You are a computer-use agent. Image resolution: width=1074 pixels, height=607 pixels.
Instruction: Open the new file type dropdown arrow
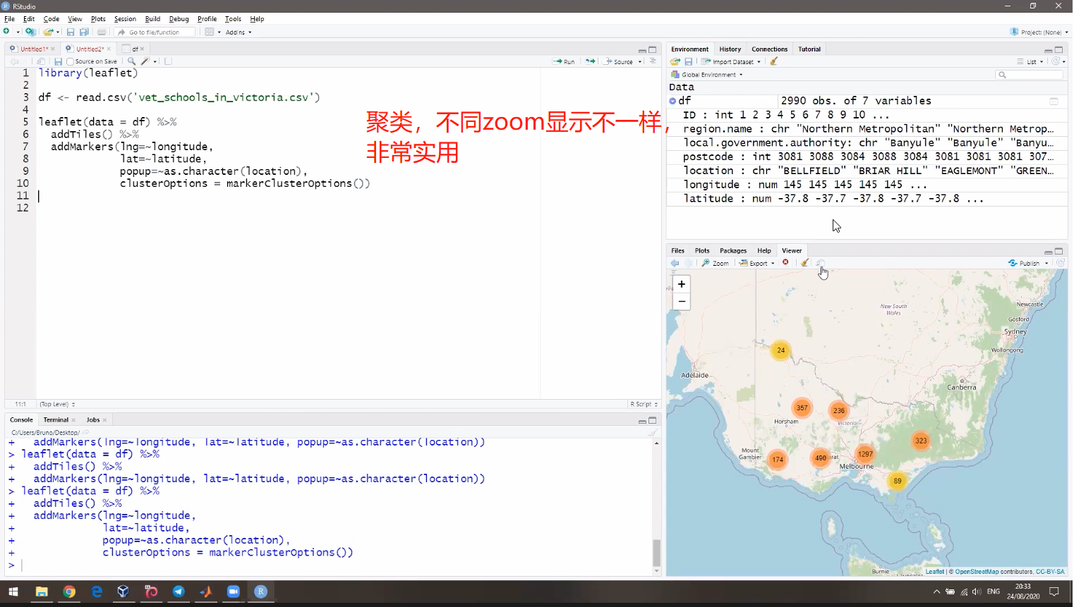(x=18, y=32)
